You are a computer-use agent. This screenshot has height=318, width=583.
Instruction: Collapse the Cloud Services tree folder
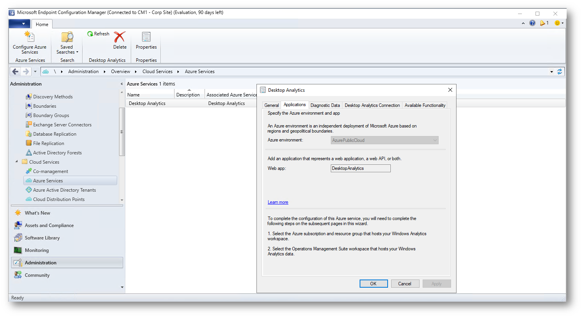pyautogui.click(x=16, y=162)
